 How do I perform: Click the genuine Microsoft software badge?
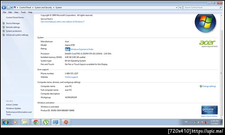210,110
